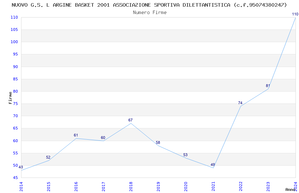The width and height of the screenshot is (299, 193).
Task: Click the y-axis tick value 90
Action: (15, 67)
